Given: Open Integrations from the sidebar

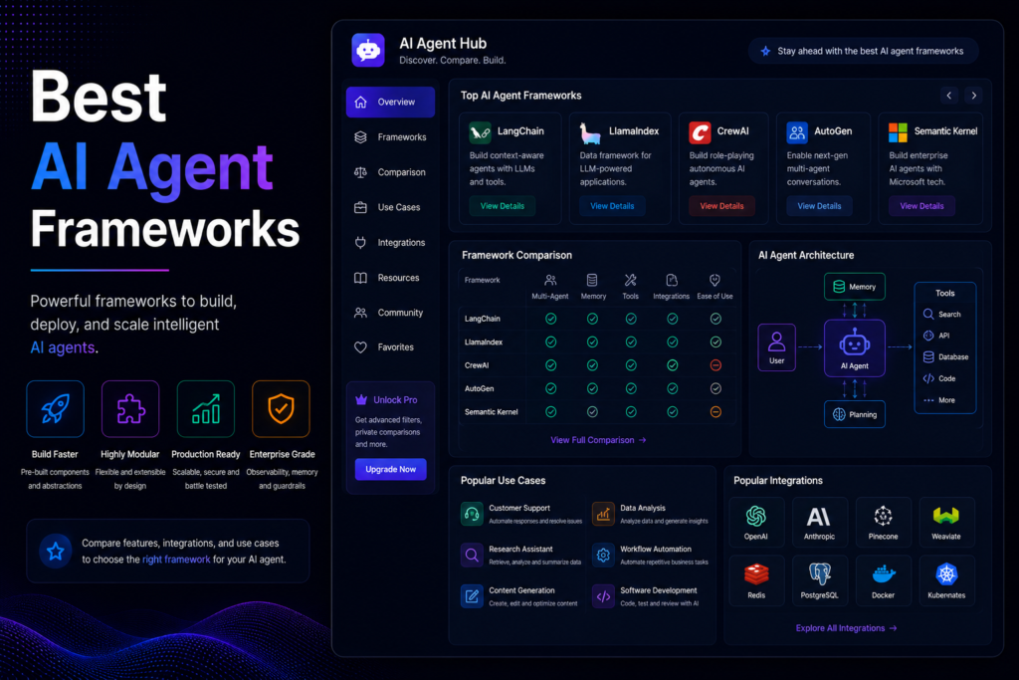Looking at the screenshot, I should 390,243.
